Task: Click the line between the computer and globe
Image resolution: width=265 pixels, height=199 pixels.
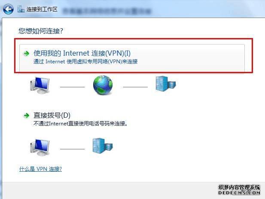Action: pos(72,87)
